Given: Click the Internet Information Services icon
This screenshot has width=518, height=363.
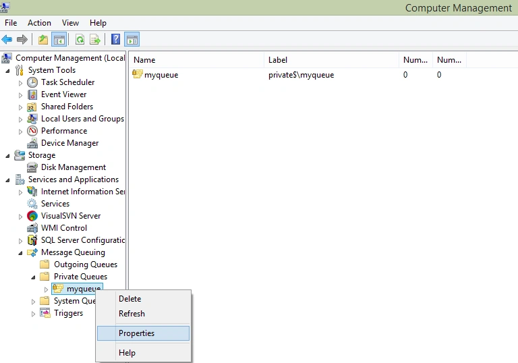Looking at the screenshot, I should 32,192.
